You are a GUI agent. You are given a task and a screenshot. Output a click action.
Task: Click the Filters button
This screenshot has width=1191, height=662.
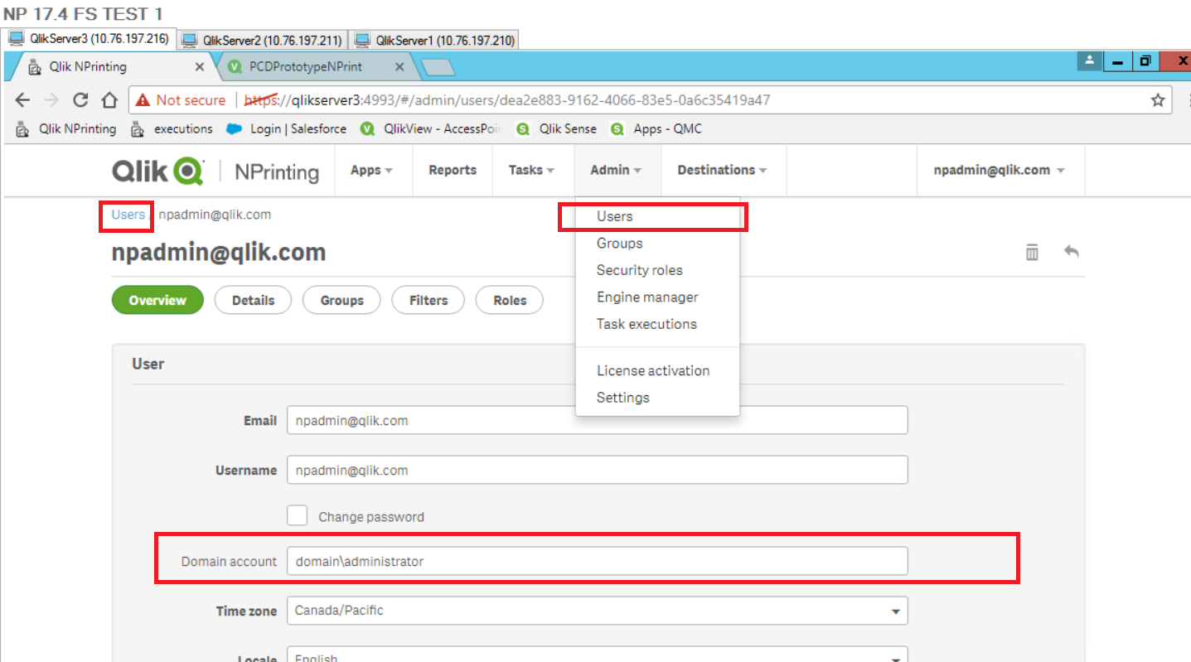428,301
